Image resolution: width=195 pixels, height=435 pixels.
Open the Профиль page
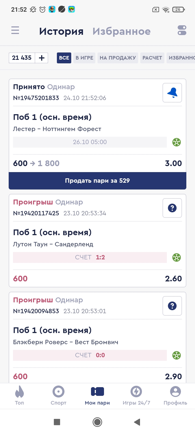(x=175, y=395)
